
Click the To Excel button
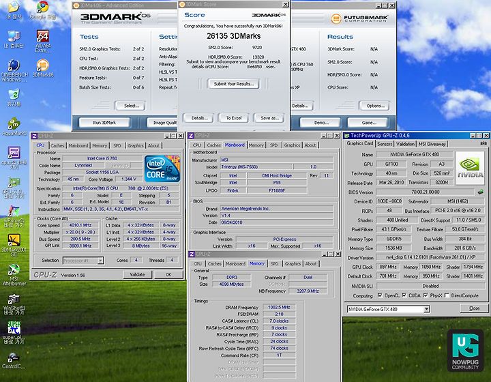point(234,118)
